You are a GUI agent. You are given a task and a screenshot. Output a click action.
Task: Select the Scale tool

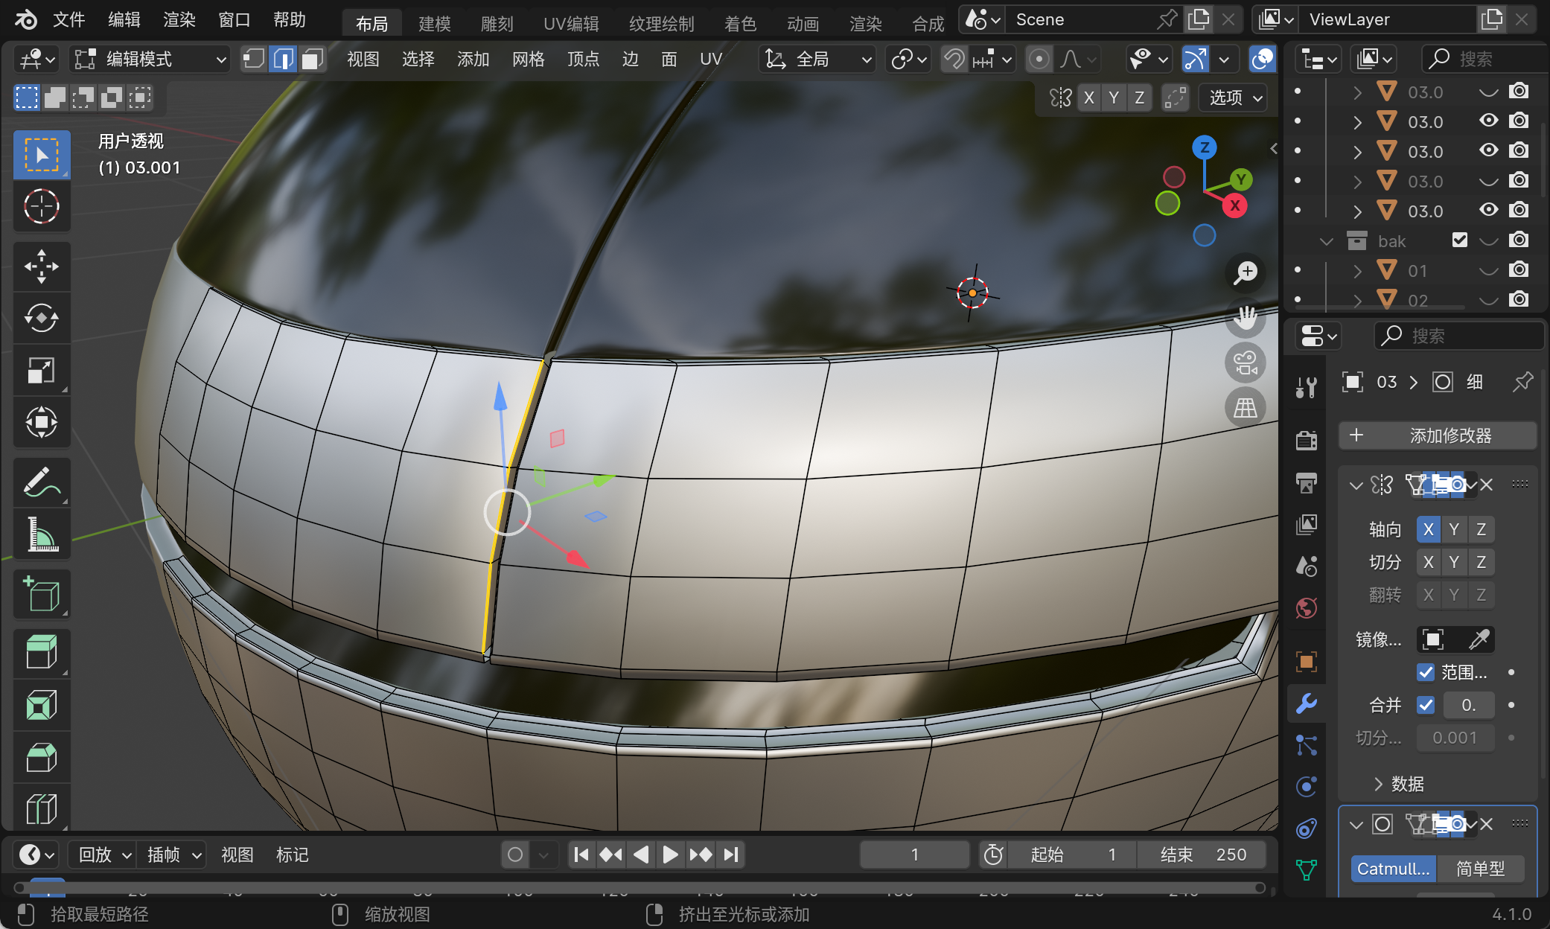click(42, 370)
